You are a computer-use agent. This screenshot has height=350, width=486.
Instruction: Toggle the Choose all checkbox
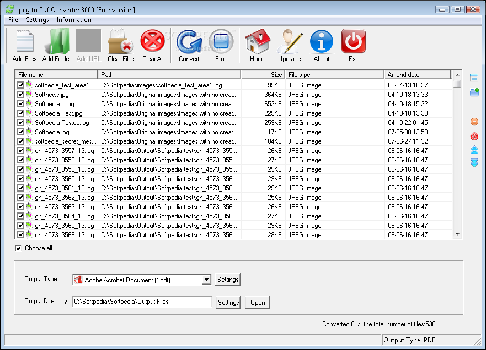(18, 248)
